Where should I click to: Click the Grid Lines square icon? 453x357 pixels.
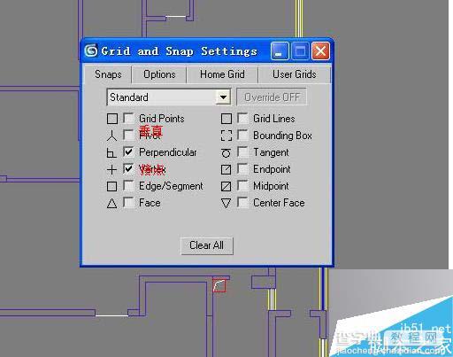pos(226,119)
